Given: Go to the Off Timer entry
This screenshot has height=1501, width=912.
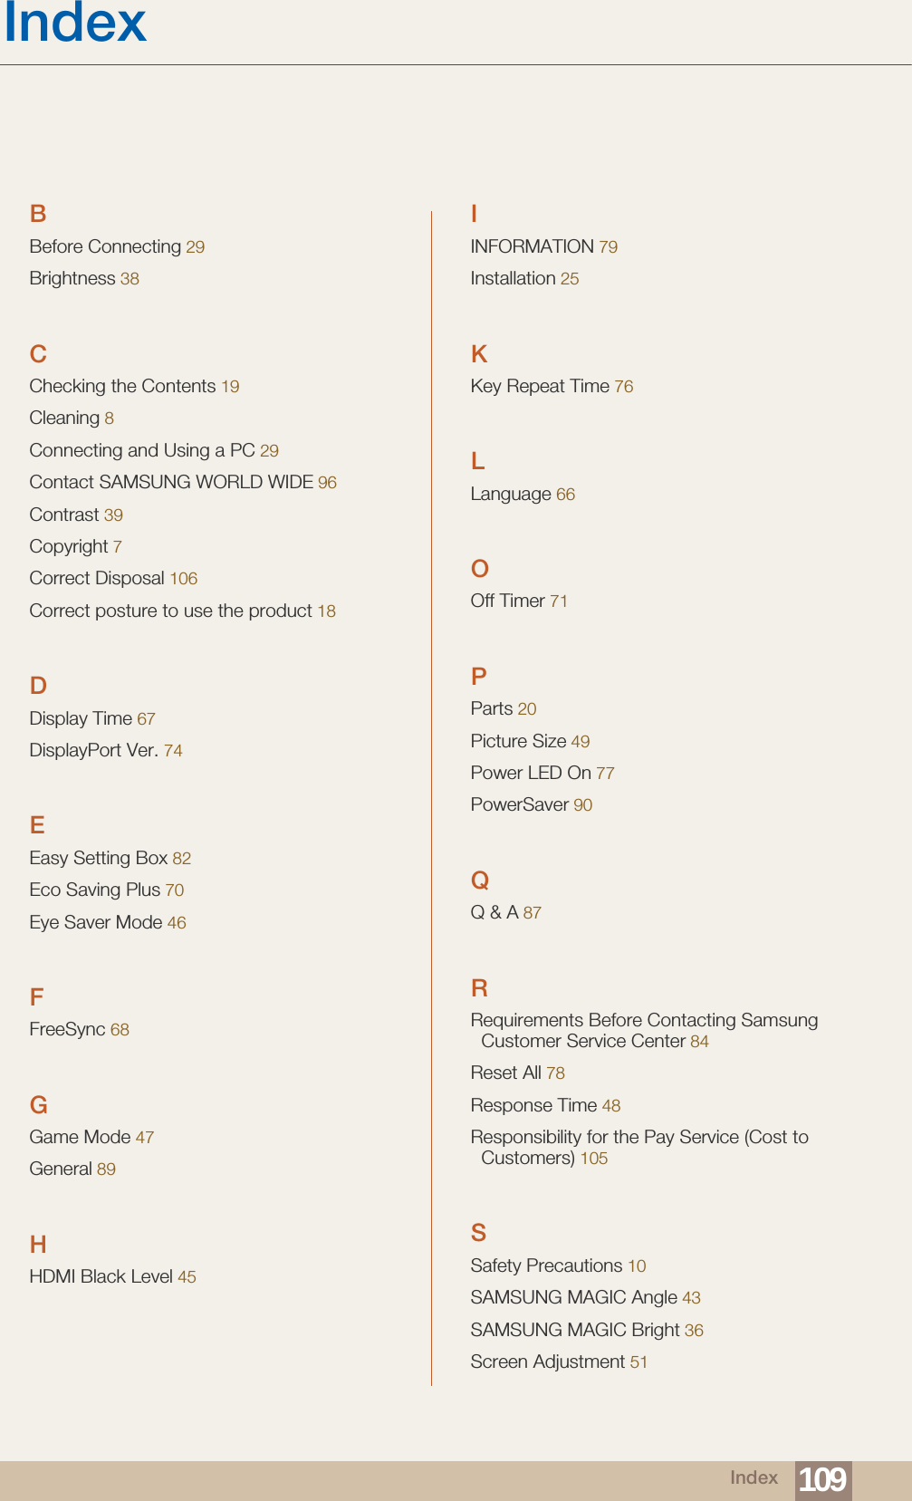Looking at the screenshot, I should [x=518, y=601].
